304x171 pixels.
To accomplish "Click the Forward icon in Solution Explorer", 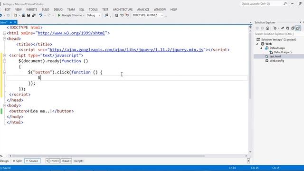I will (262, 28).
